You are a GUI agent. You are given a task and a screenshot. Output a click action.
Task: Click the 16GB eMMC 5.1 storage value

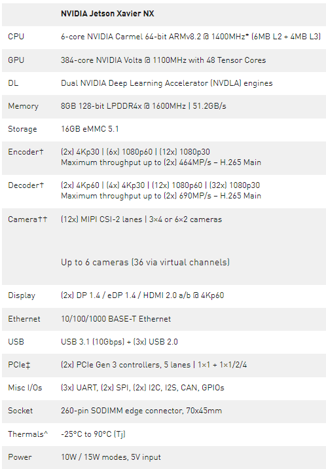90,129
